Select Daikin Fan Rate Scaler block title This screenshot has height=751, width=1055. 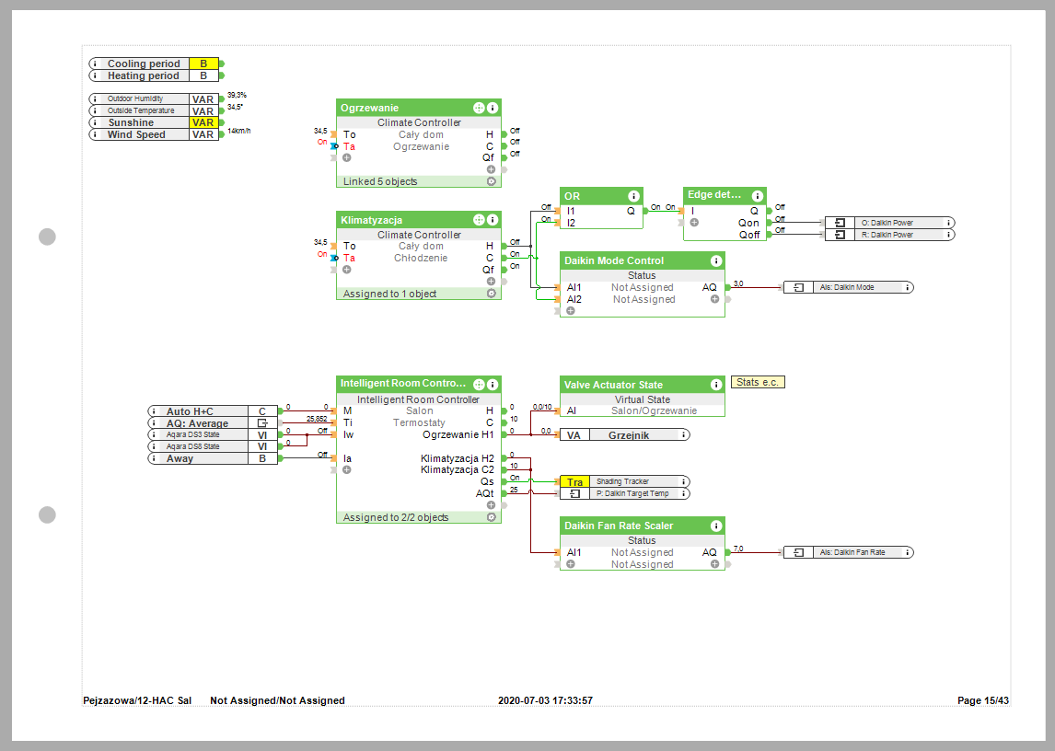pos(619,526)
